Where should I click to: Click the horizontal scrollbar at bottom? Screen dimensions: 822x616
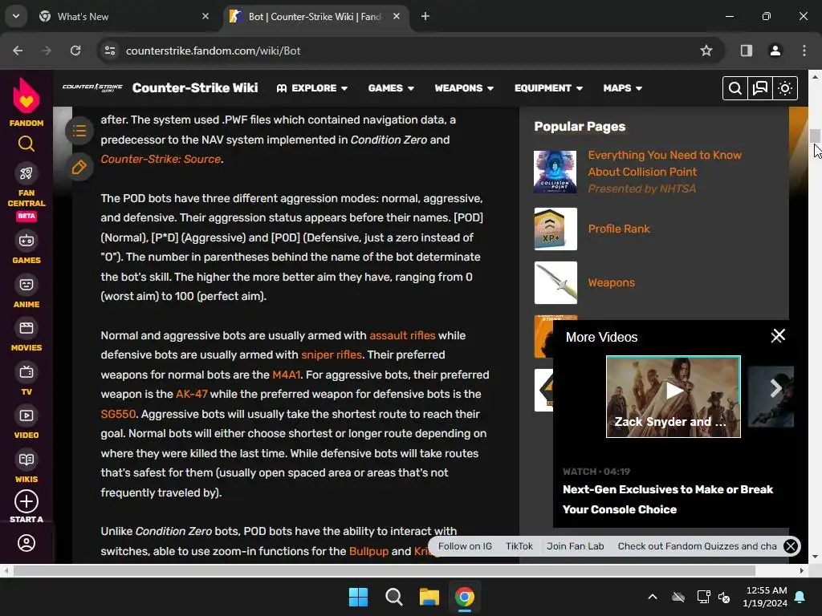pos(385,570)
